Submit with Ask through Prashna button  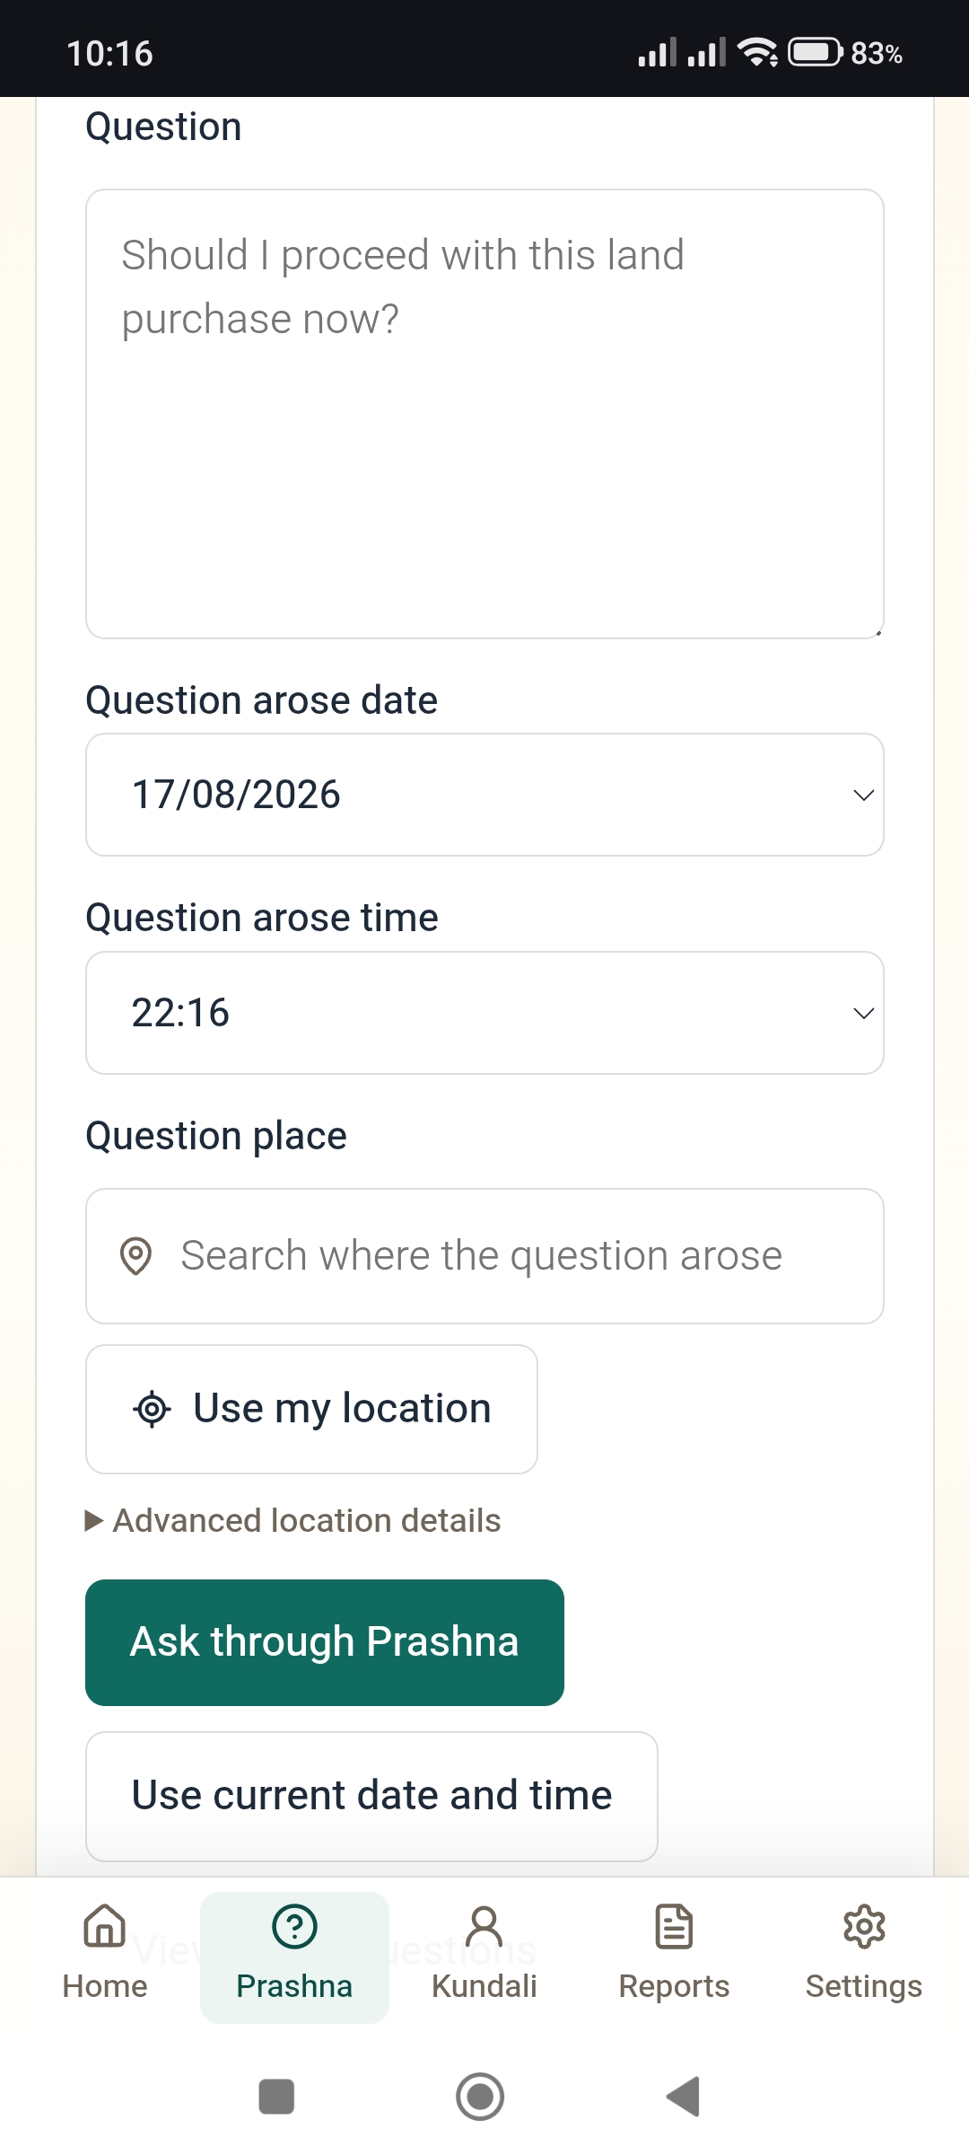coord(325,1642)
